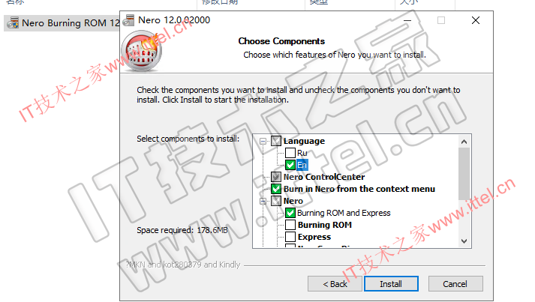Click scroll up arrow in components list
535x302 pixels.
pyautogui.click(x=464, y=142)
